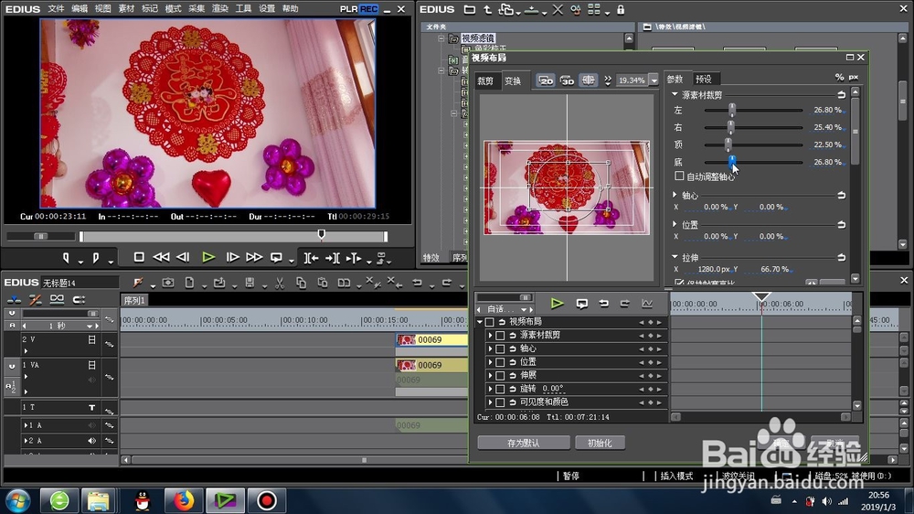The width and height of the screenshot is (914, 514).
Task: Click Play in the Video Layout keyframe panel
Action: pos(558,304)
